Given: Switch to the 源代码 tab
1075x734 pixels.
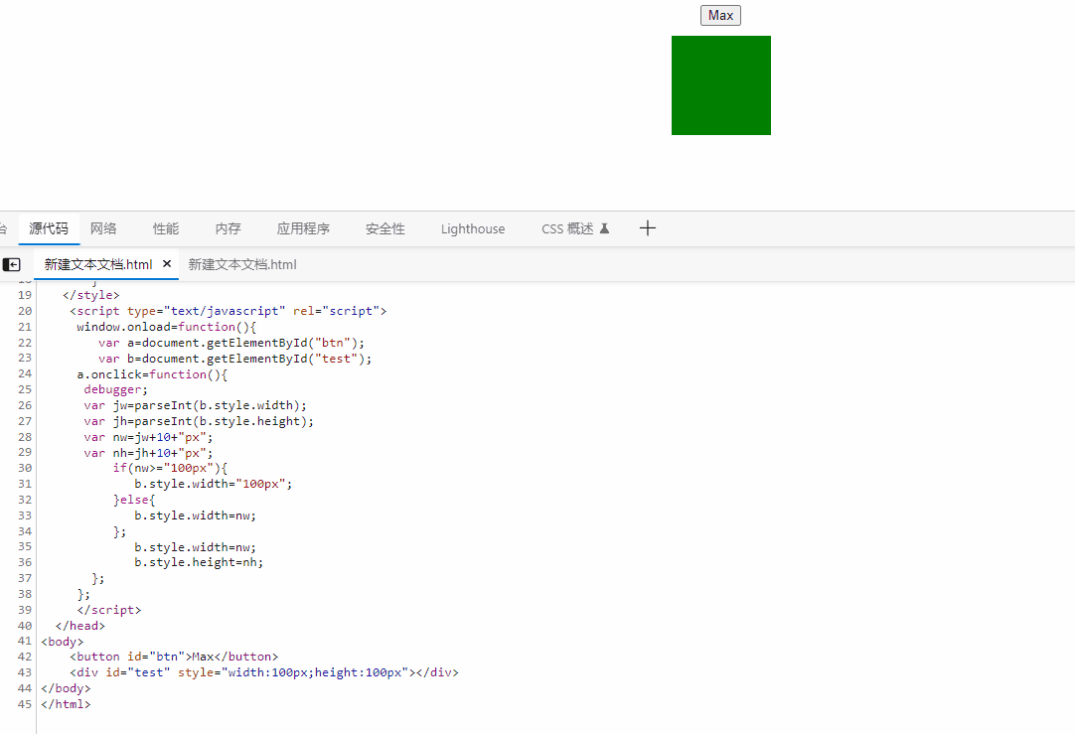Looking at the screenshot, I should [49, 228].
